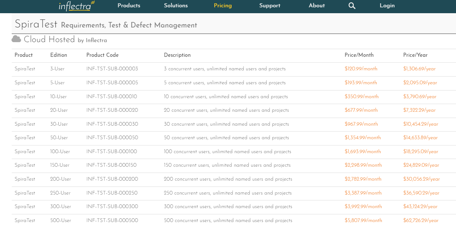Click the cloud icon beside Cloud Hosted
The image size is (456, 229).
(x=16, y=39)
